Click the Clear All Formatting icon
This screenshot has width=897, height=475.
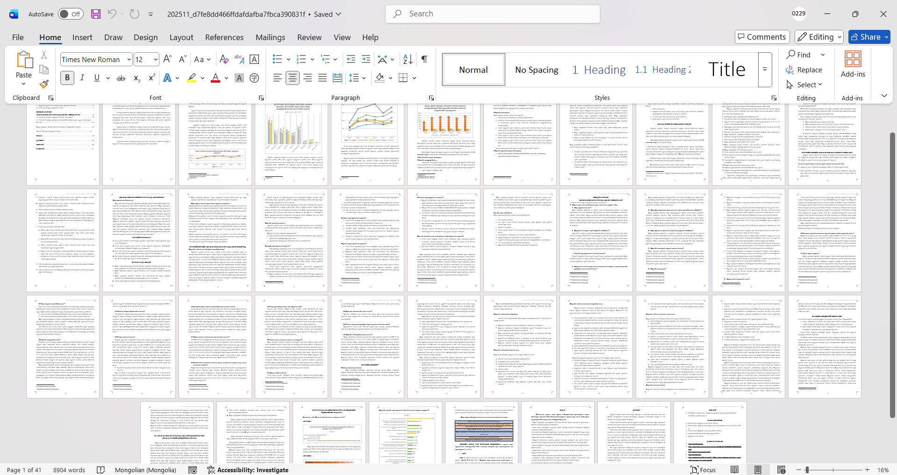coord(224,59)
